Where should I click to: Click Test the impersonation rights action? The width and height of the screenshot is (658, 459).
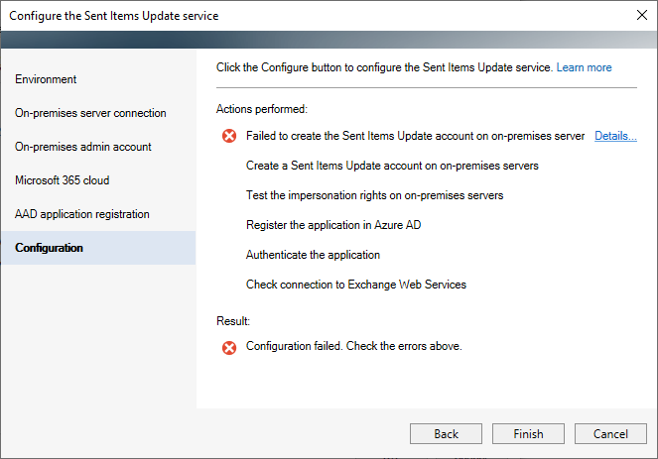tap(374, 195)
